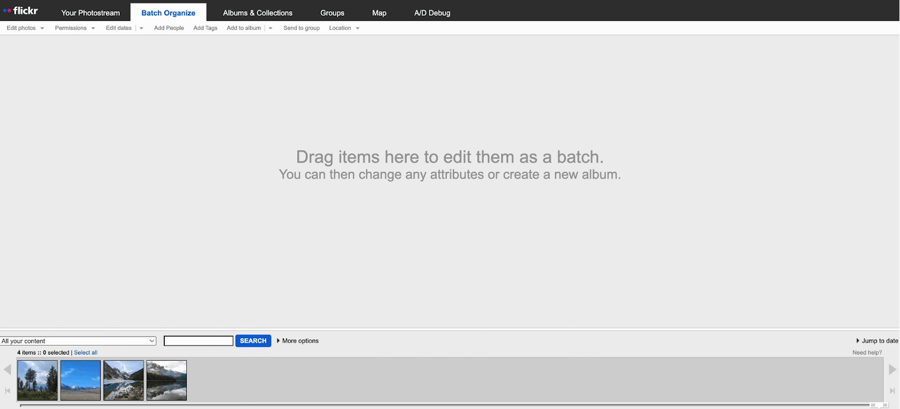900x409 pixels.
Task: Click the Select all link
Action: pos(85,353)
